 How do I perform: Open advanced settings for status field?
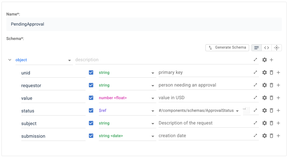[265, 110]
